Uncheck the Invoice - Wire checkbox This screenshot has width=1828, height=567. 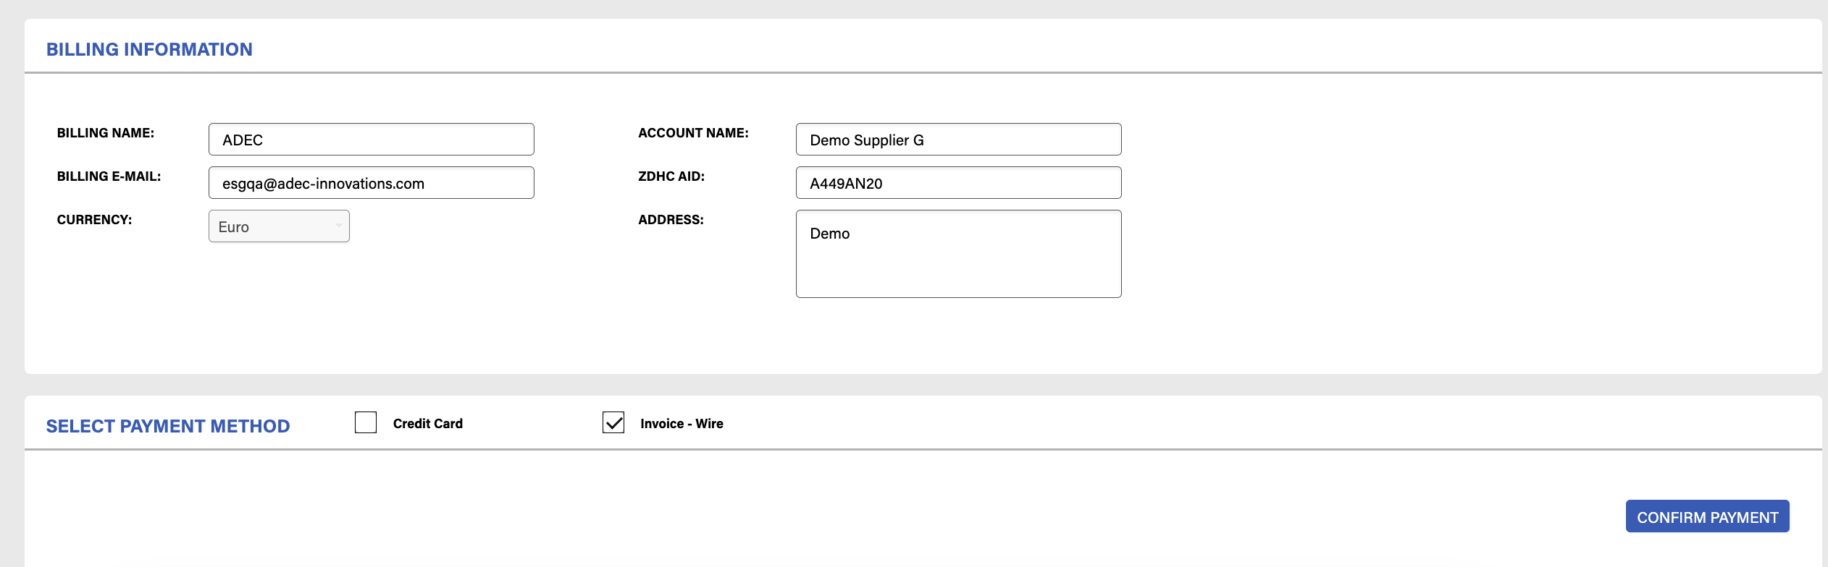click(x=613, y=422)
